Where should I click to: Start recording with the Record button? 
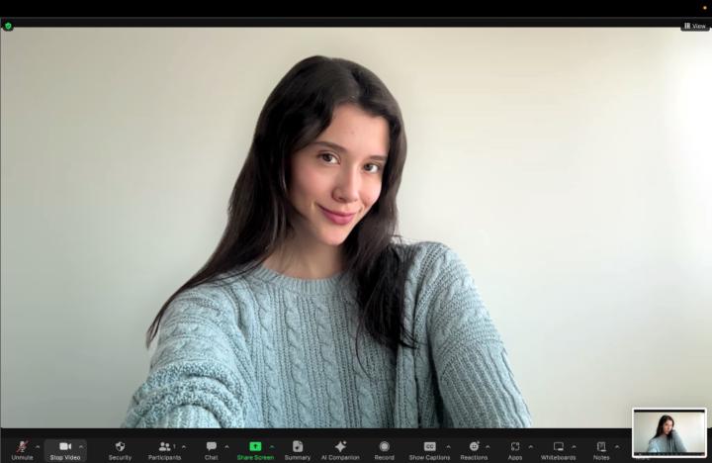[x=384, y=450]
